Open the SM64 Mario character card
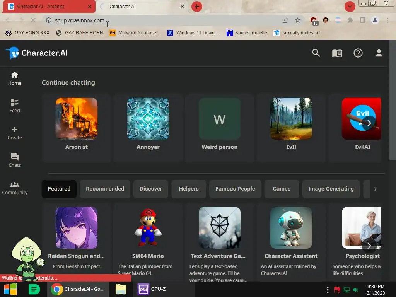The width and height of the screenshot is (396, 297). (148, 241)
